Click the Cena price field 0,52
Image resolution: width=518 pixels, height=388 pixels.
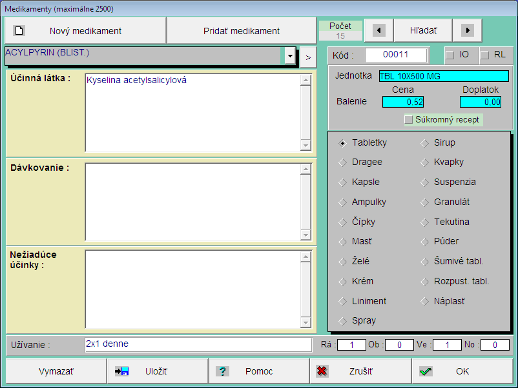click(x=402, y=102)
